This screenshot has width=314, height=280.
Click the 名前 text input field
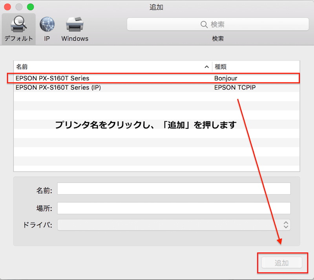[173, 189]
